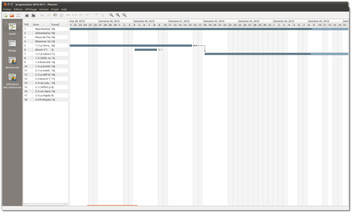Click the Link tasks toolbar icon
The width and height of the screenshot is (352, 213).
68,15
